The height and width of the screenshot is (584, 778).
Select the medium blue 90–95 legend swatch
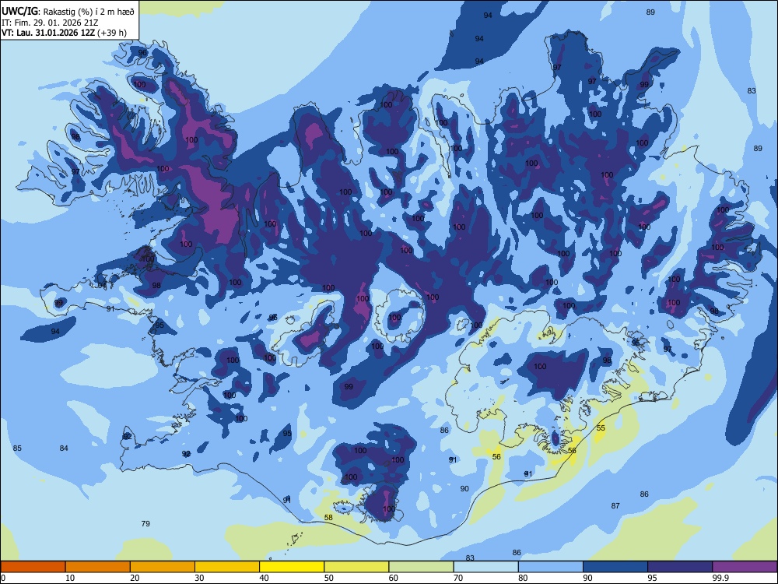[x=615, y=567]
